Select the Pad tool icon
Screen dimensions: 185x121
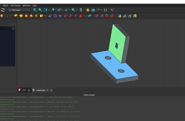(16, 16)
